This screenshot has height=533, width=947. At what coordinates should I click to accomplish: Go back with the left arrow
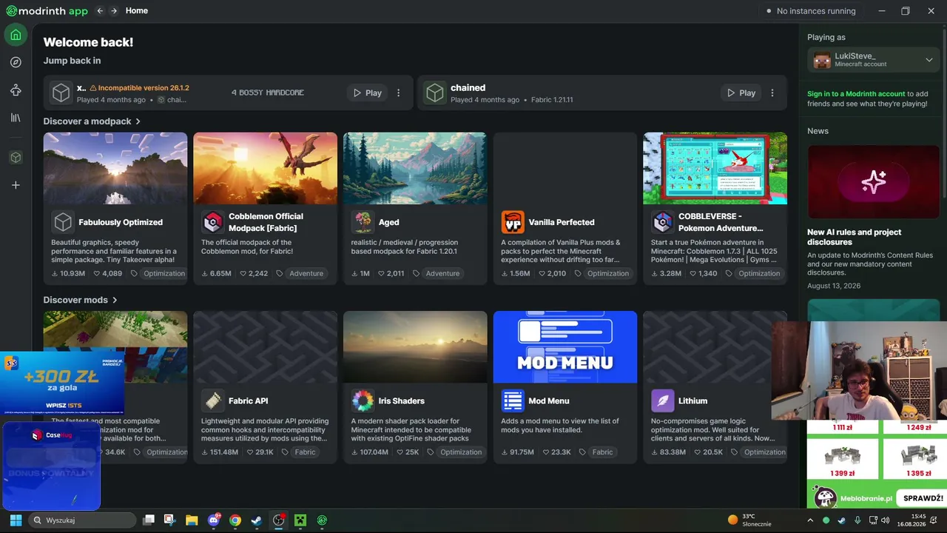click(100, 11)
